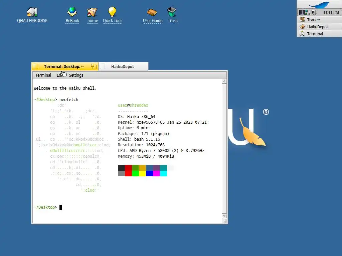The height and width of the screenshot is (256, 342).
Task: Click the 11:11 PM clock
Action: [331, 12]
